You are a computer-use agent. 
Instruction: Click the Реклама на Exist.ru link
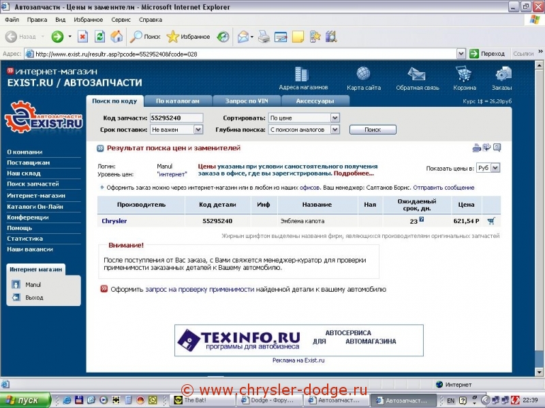[298, 360]
